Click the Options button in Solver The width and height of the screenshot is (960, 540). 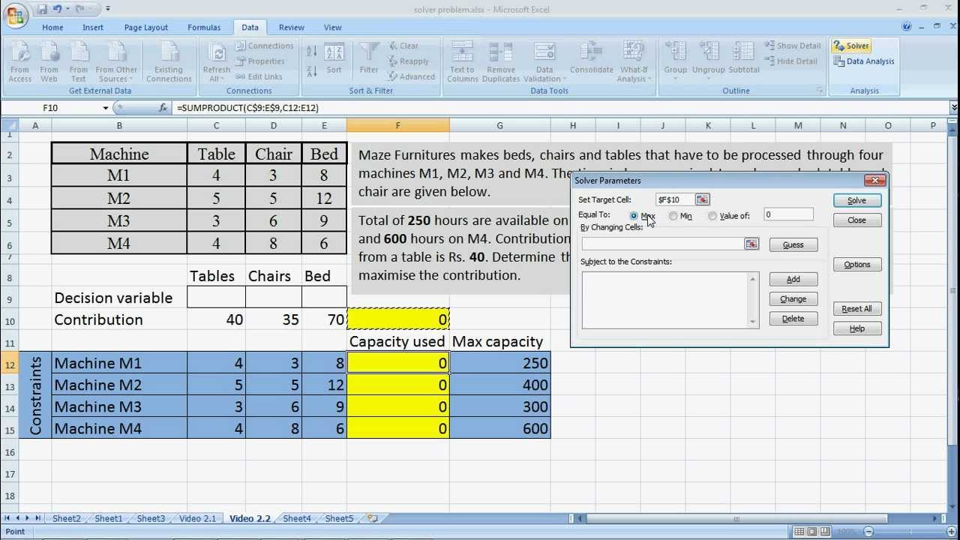coord(856,265)
